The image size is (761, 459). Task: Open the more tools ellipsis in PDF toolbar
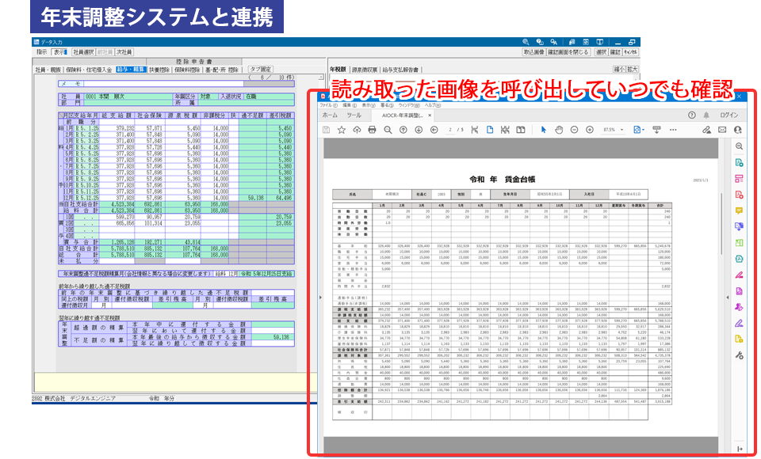click(677, 130)
